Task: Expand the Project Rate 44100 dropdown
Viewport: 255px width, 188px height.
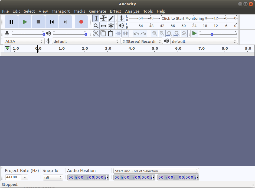Action: pyautogui.click(x=25, y=177)
